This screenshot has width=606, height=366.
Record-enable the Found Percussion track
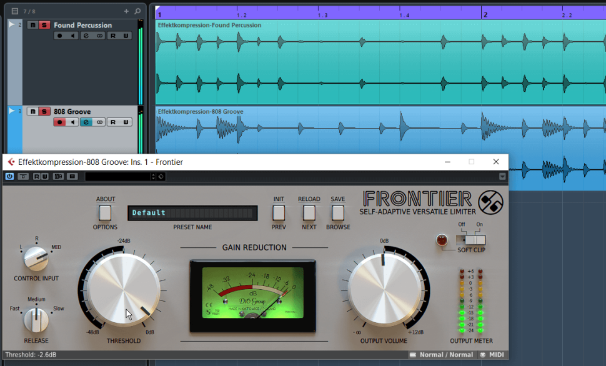click(60, 36)
